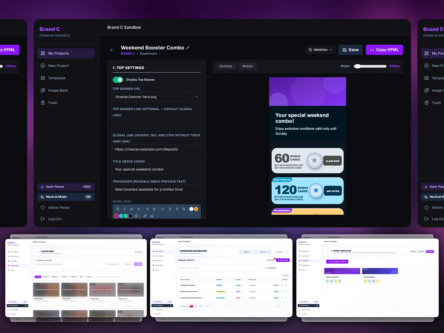Apply strikethrough in the Intro Text toolbar
The width and height of the screenshot is (444, 333).
pos(138,209)
